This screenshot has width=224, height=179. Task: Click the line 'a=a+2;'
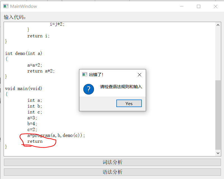[x=35, y=65]
